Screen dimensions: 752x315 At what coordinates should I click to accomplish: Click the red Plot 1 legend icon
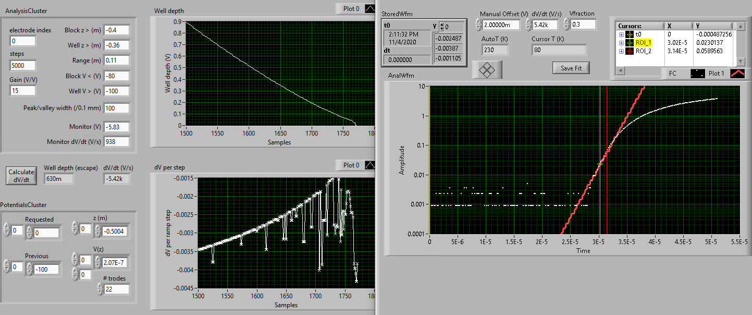737,74
